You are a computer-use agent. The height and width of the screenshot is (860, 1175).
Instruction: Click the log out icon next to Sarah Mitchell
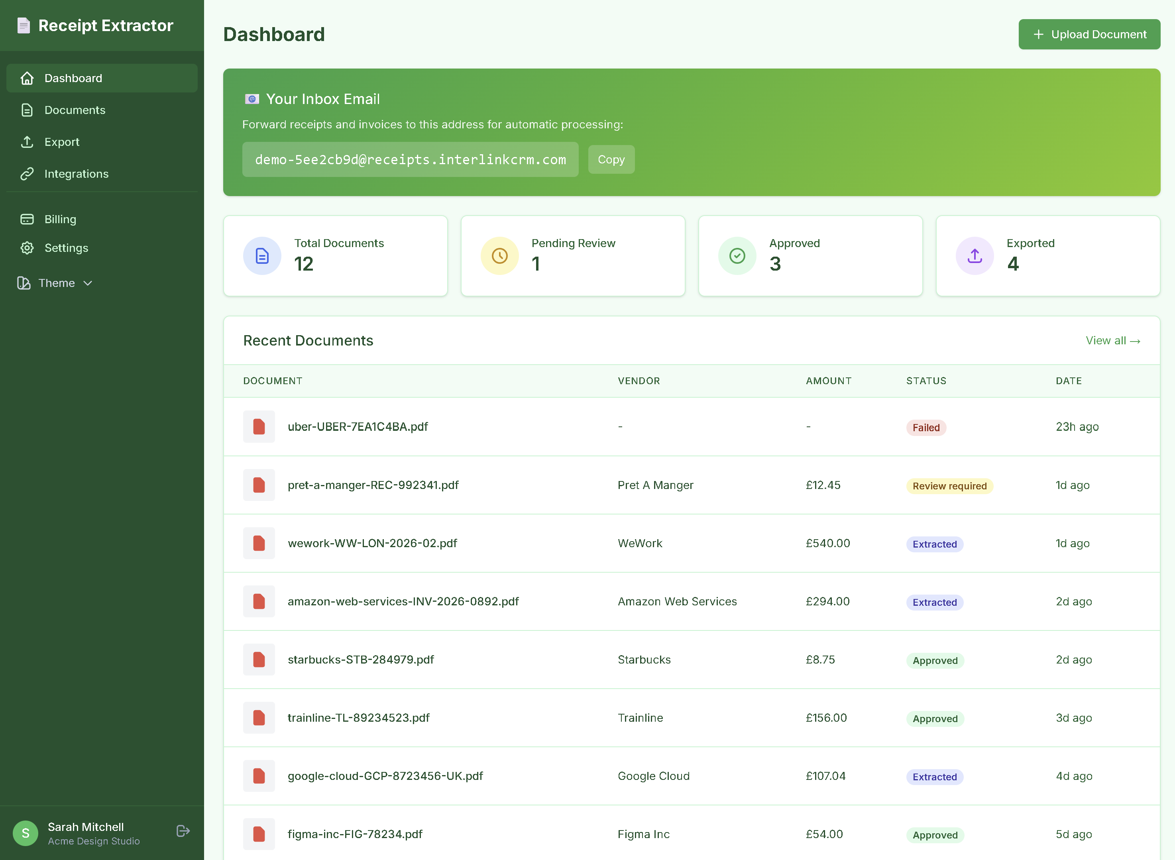pyautogui.click(x=183, y=831)
